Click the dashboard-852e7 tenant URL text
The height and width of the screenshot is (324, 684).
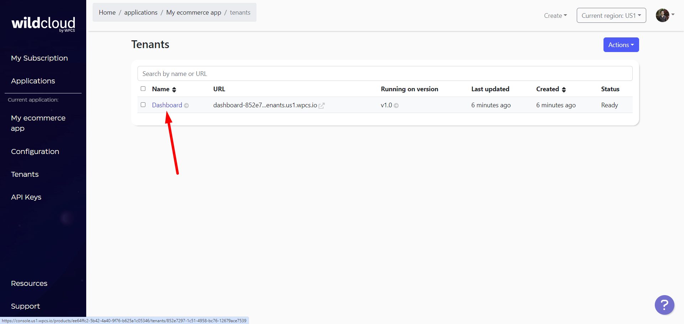265,105
